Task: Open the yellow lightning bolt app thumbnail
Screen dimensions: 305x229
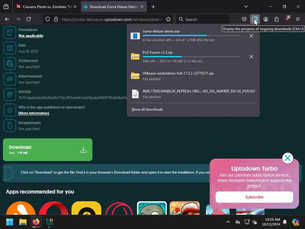Action: pyautogui.click(x=86, y=208)
